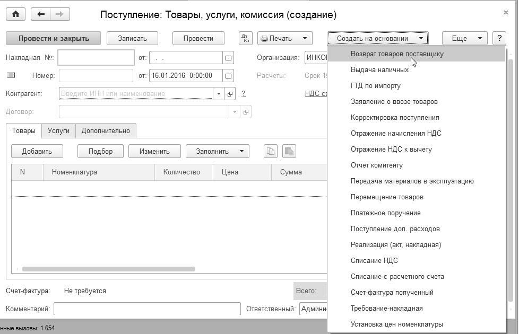Open the question-mark help button

499,38
